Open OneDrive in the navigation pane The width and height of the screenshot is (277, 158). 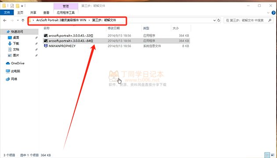(18, 63)
